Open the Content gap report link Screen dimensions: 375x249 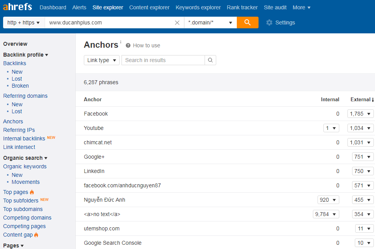pyautogui.click(x=18, y=235)
